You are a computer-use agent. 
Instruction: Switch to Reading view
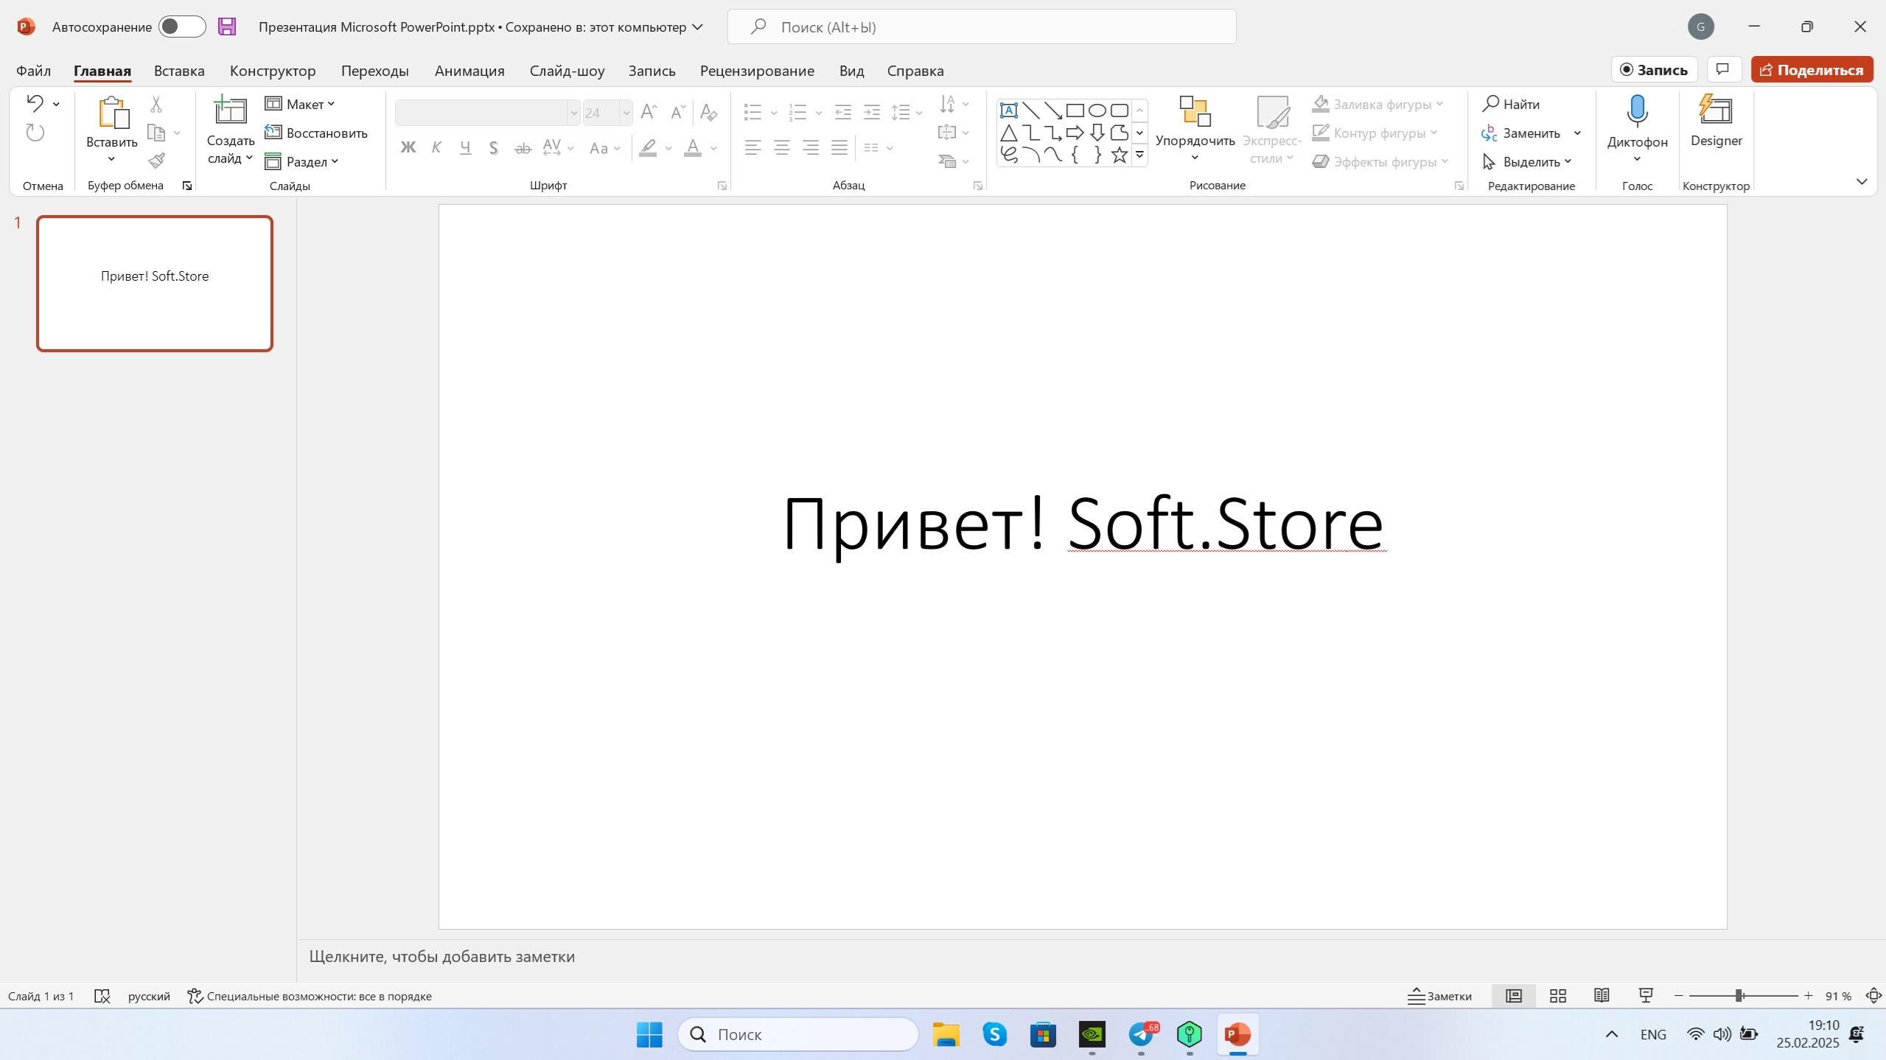click(1601, 996)
